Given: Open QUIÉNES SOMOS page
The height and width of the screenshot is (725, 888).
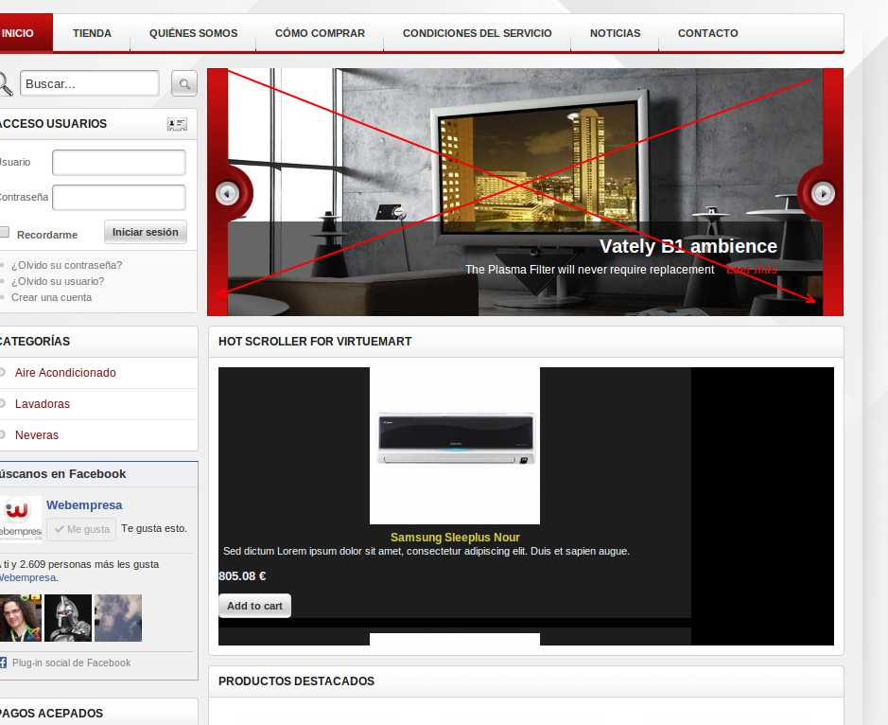Looking at the screenshot, I should [193, 33].
